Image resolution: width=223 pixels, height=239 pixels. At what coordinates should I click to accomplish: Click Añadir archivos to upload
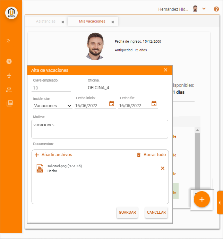(53, 155)
